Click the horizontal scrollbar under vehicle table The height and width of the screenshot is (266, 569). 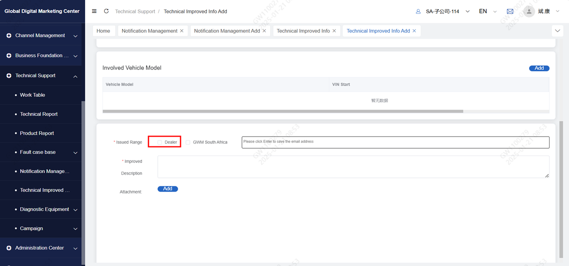coord(282,111)
